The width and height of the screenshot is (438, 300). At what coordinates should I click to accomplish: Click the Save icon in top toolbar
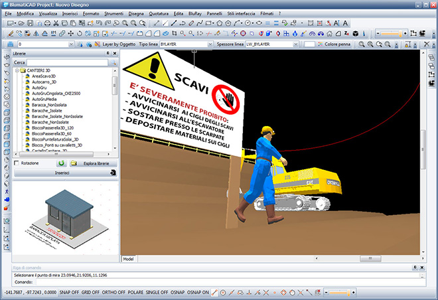[31, 23]
